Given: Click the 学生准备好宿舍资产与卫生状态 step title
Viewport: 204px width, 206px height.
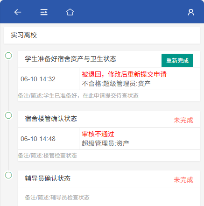Looking at the screenshot, I should click(70, 59).
